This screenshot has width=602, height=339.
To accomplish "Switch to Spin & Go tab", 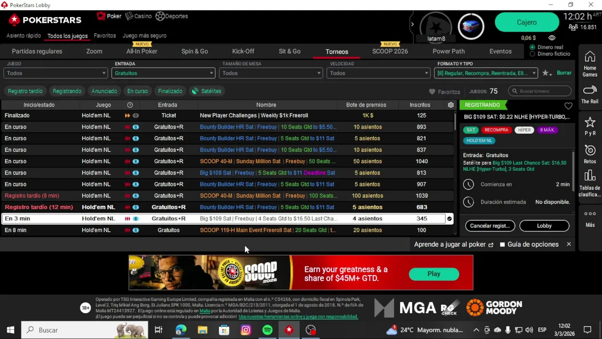I will [195, 51].
